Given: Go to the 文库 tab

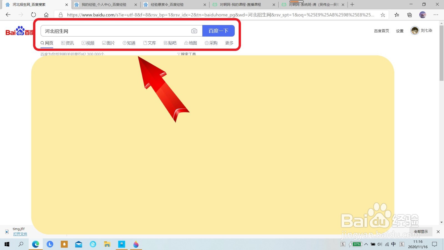Looking at the screenshot, I should (x=150, y=43).
